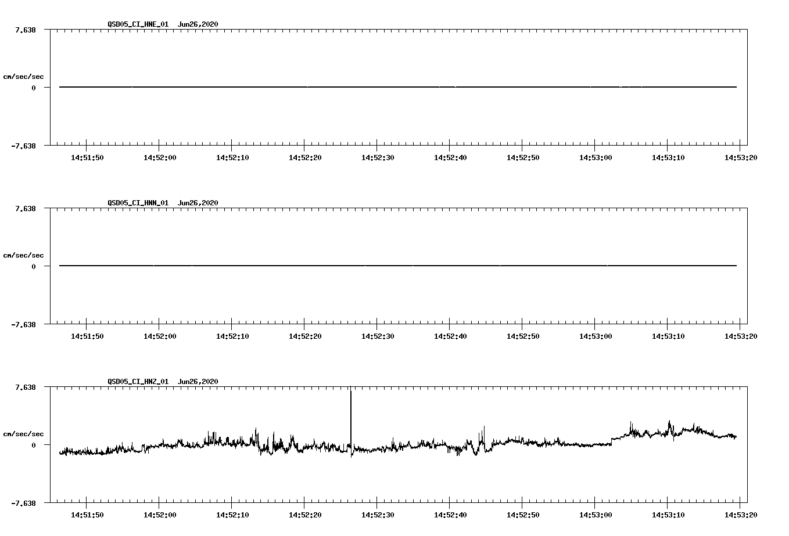Click the -7.638 lower limit of the HNZ plot
The height and width of the screenshot is (536, 789).
click(x=23, y=503)
